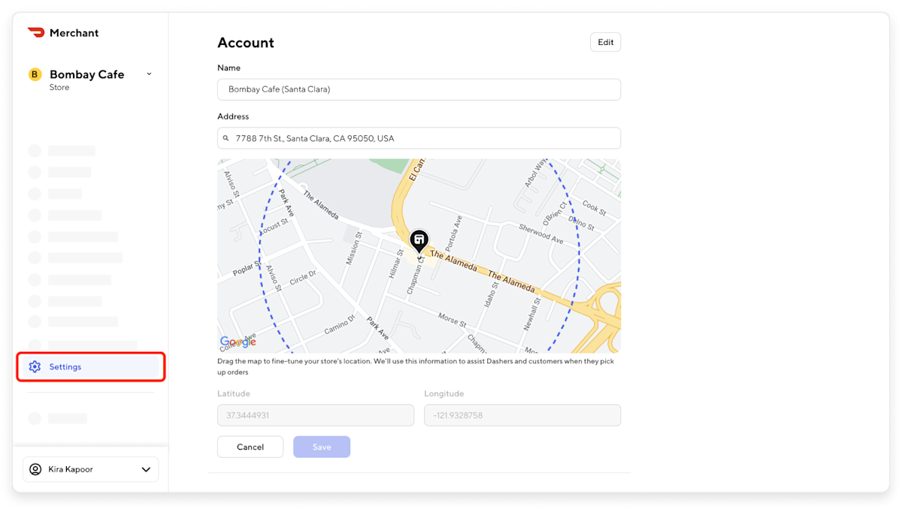The image size is (902, 515).
Task: Click the Circle Dr label on map
Action: point(303,277)
